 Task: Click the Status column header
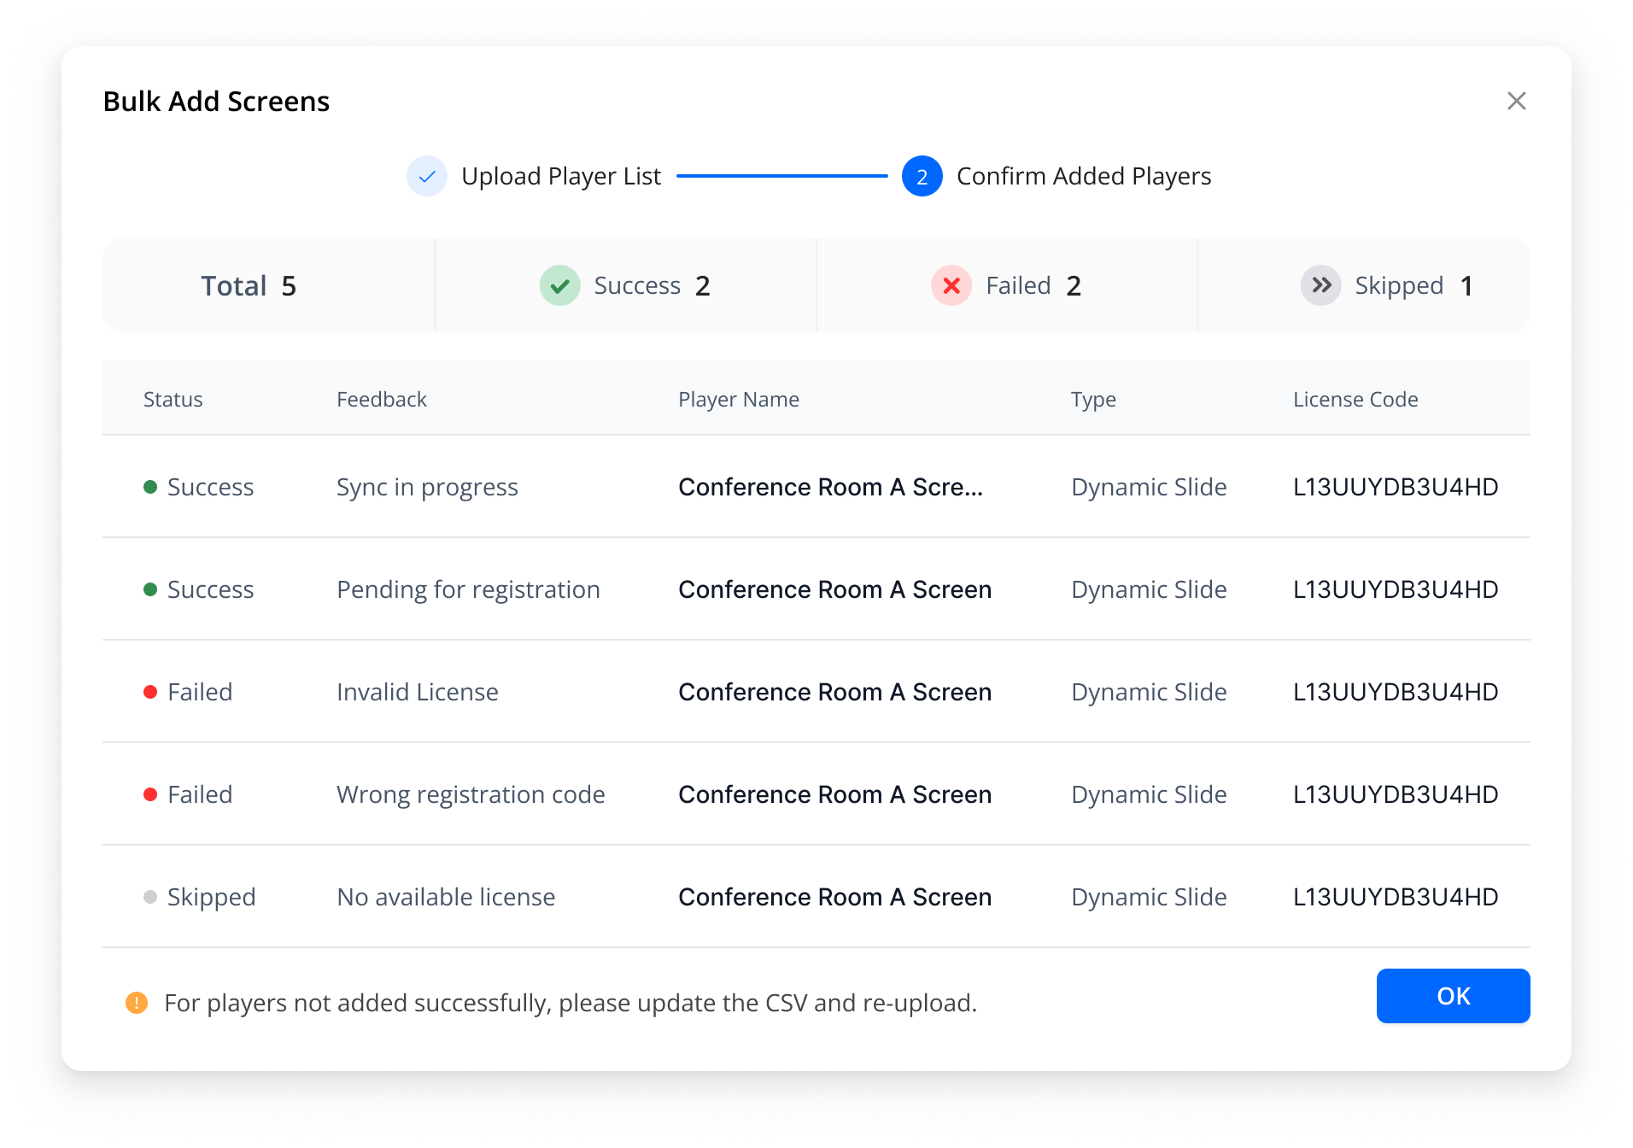click(x=173, y=399)
